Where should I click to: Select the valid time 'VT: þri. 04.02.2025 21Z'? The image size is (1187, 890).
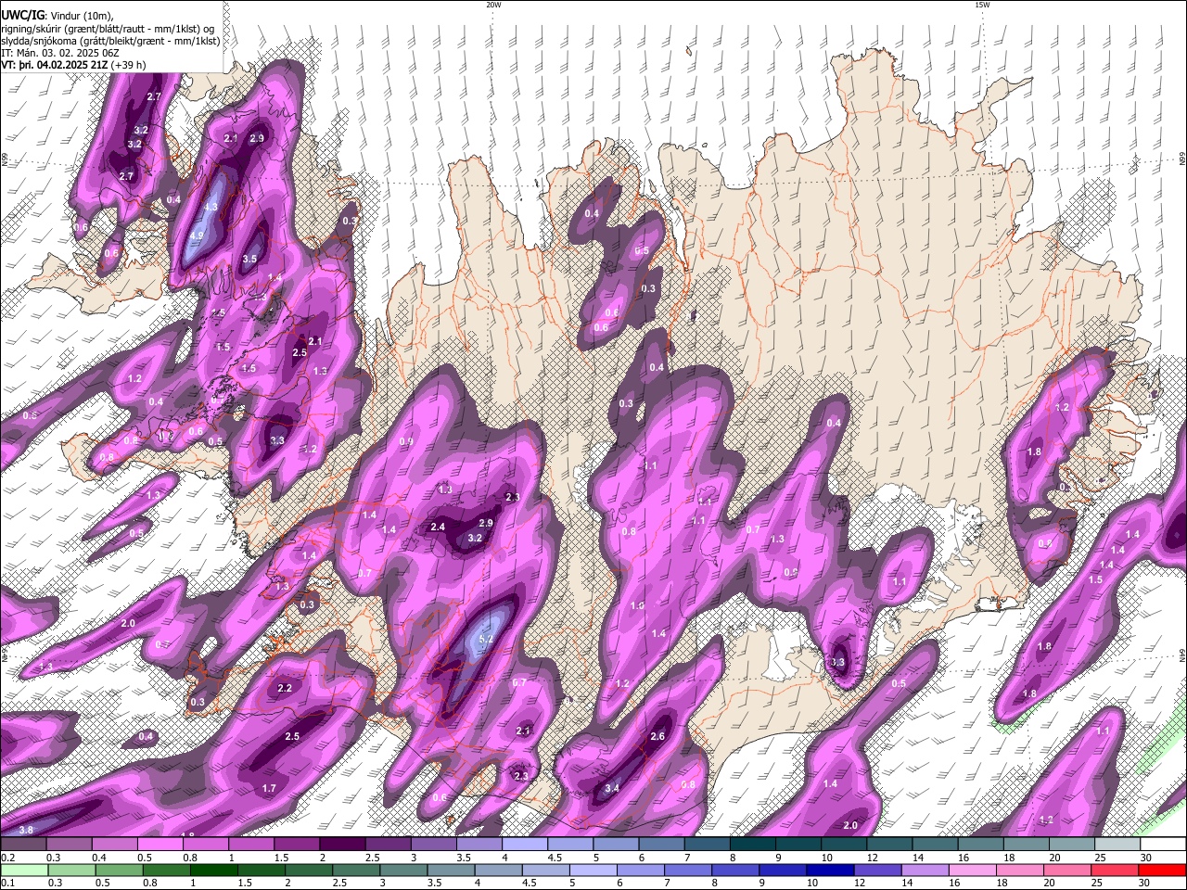tap(54, 65)
